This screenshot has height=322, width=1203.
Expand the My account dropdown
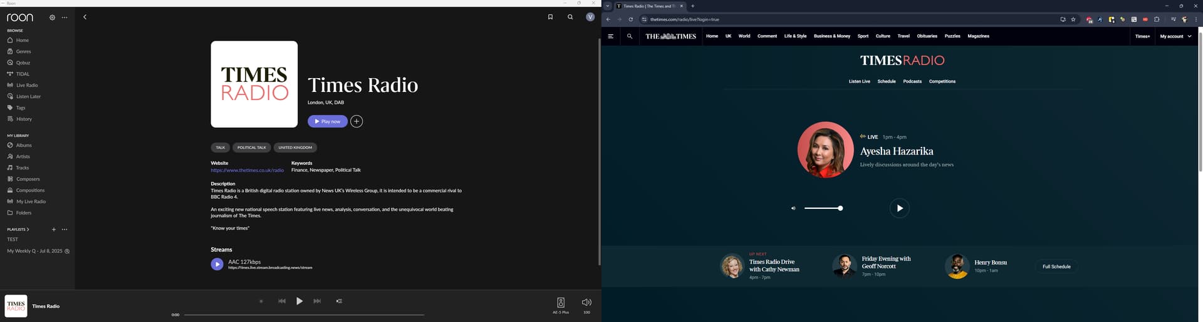click(1175, 36)
